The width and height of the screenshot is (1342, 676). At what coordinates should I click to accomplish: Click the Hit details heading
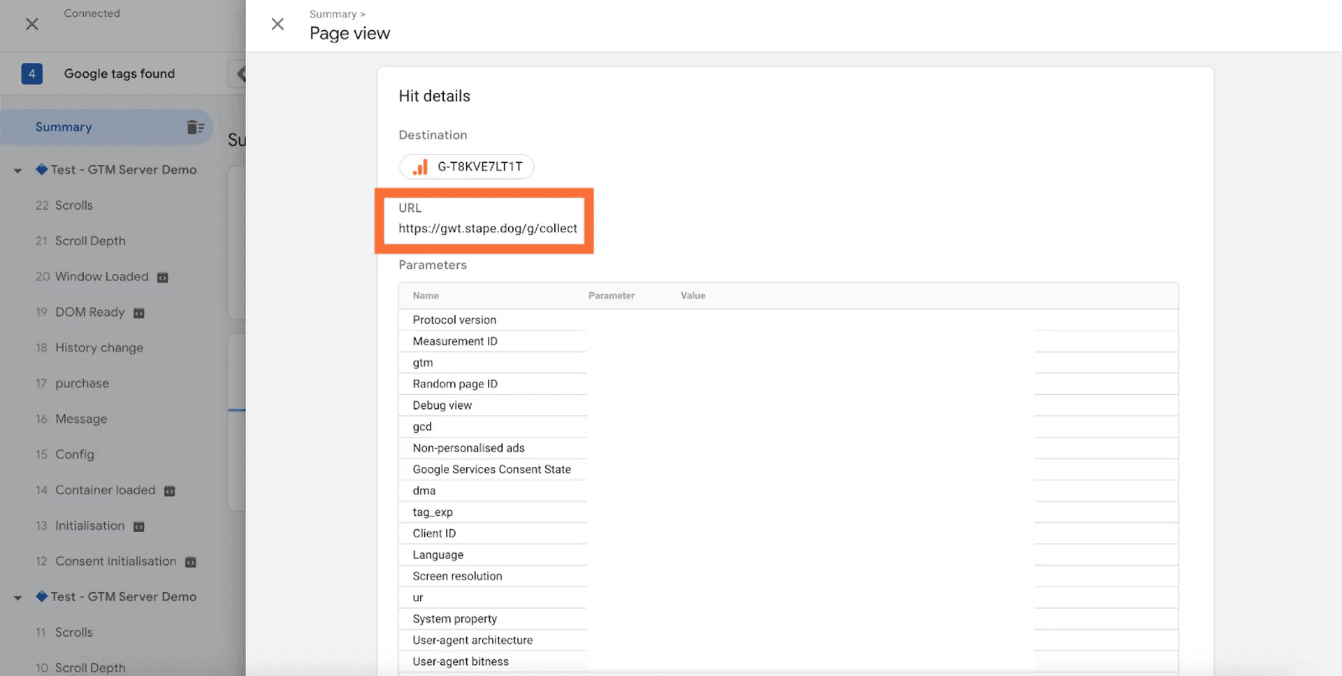434,96
